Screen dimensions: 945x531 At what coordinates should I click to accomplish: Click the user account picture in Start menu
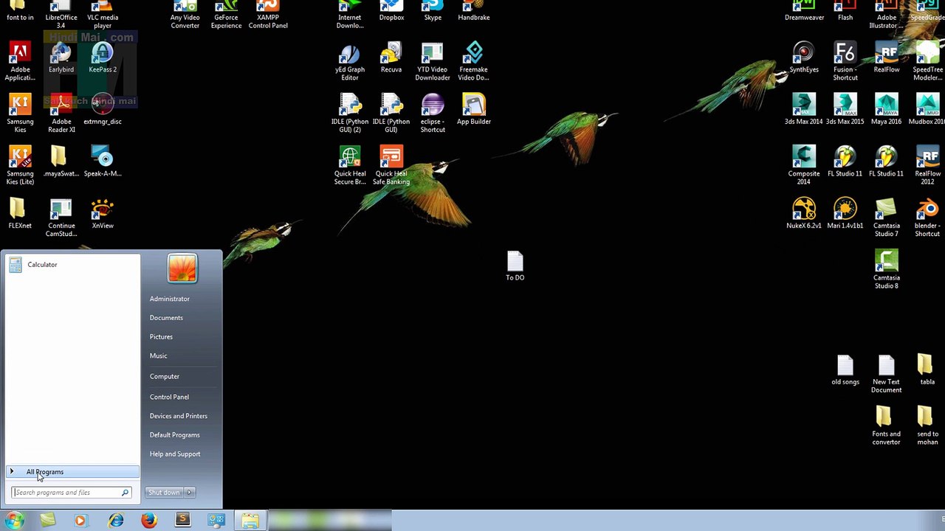click(x=182, y=268)
